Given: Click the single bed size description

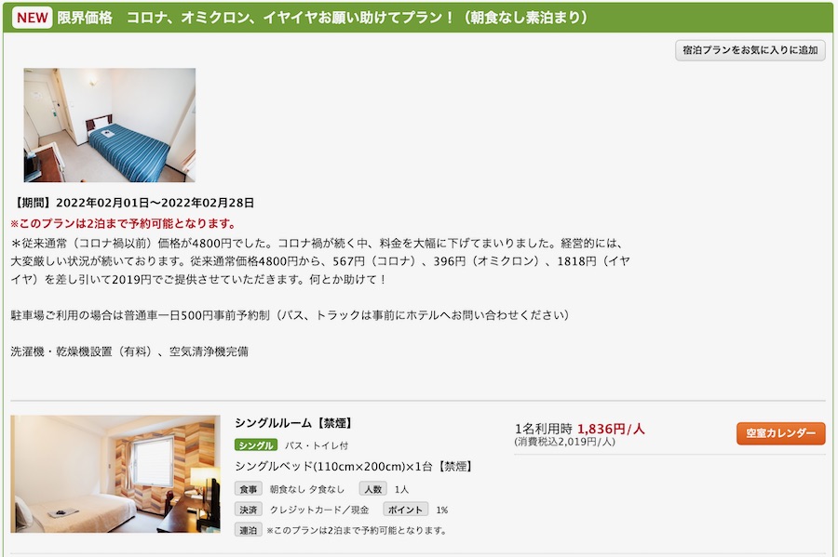Looking at the screenshot, I should click(354, 466).
